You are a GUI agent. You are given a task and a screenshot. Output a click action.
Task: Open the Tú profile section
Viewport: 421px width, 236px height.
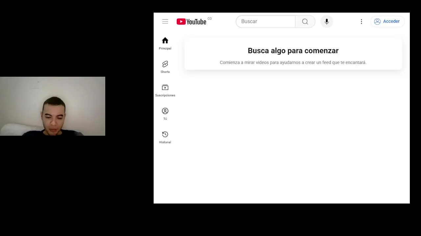(165, 114)
